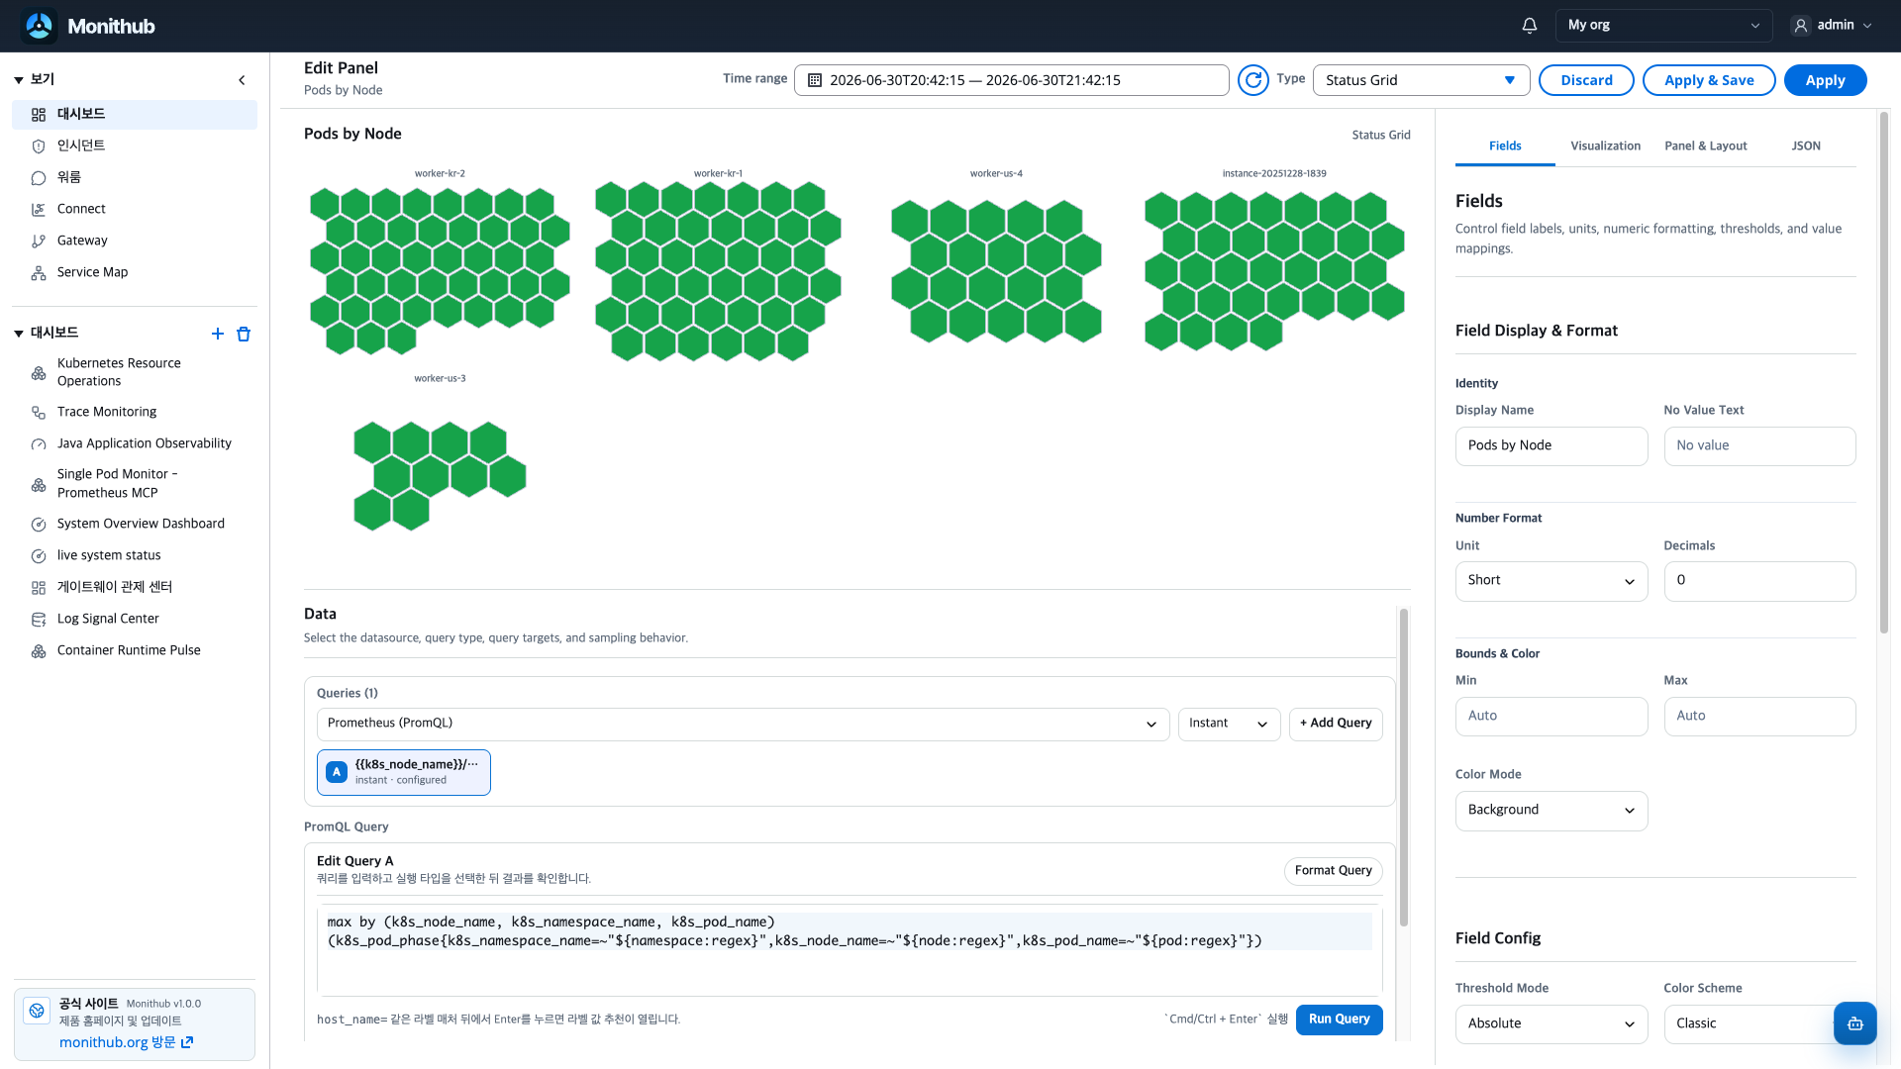Open the Instant query type dropdown

[x=1229, y=724]
